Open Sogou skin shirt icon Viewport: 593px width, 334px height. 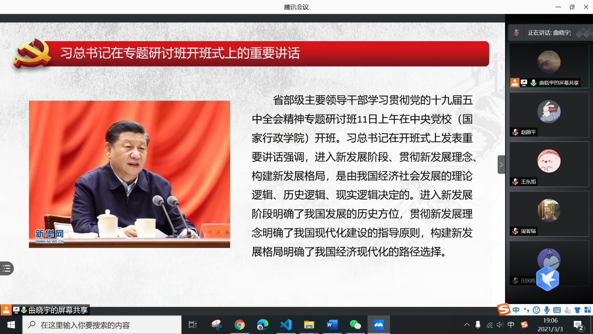(577, 310)
